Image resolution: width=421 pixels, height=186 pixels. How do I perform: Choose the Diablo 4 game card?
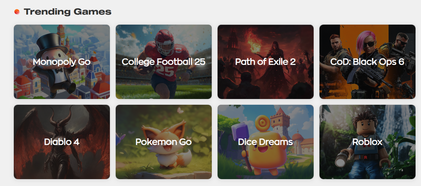[62, 142]
